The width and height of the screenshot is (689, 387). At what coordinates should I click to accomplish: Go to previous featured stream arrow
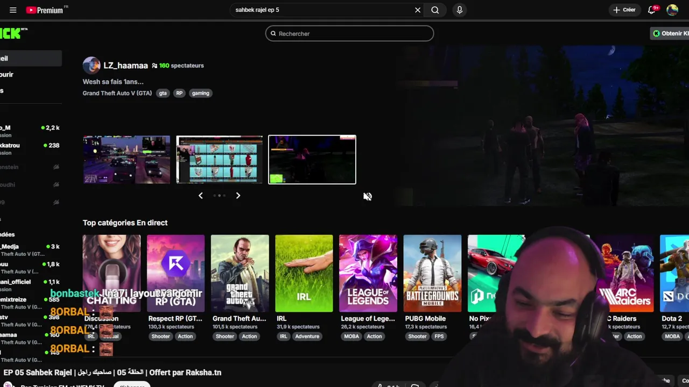pyautogui.click(x=201, y=196)
